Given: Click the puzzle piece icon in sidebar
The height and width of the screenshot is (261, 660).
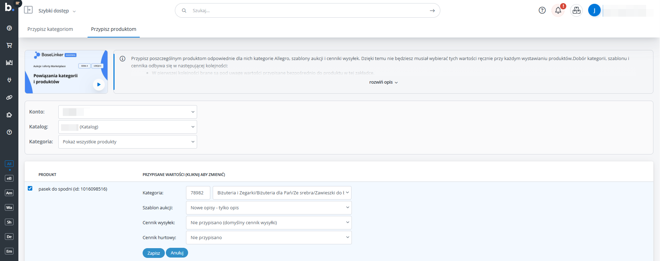Looking at the screenshot, I should click(x=9, y=115).
